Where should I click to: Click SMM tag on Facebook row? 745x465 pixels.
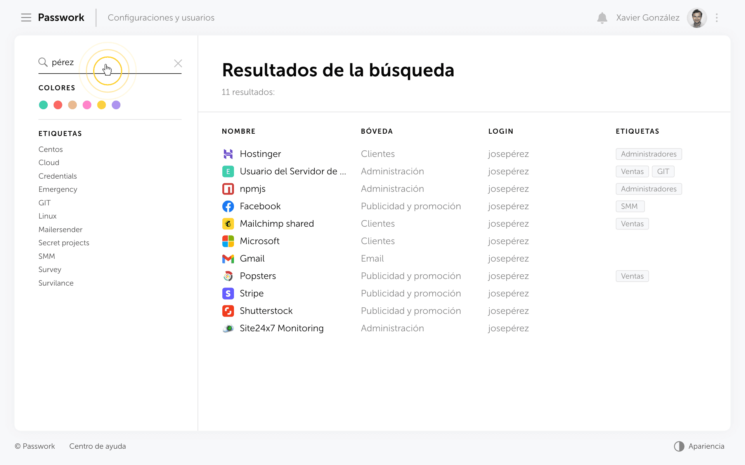tap(630, 206)
